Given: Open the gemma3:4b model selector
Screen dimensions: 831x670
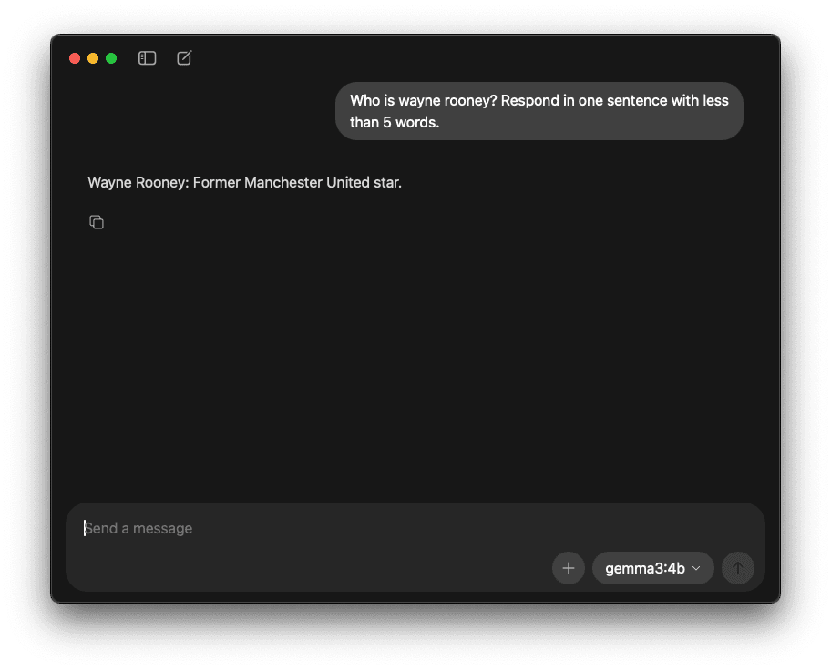Looking at the screenshot, I should (x=653, y=568).
